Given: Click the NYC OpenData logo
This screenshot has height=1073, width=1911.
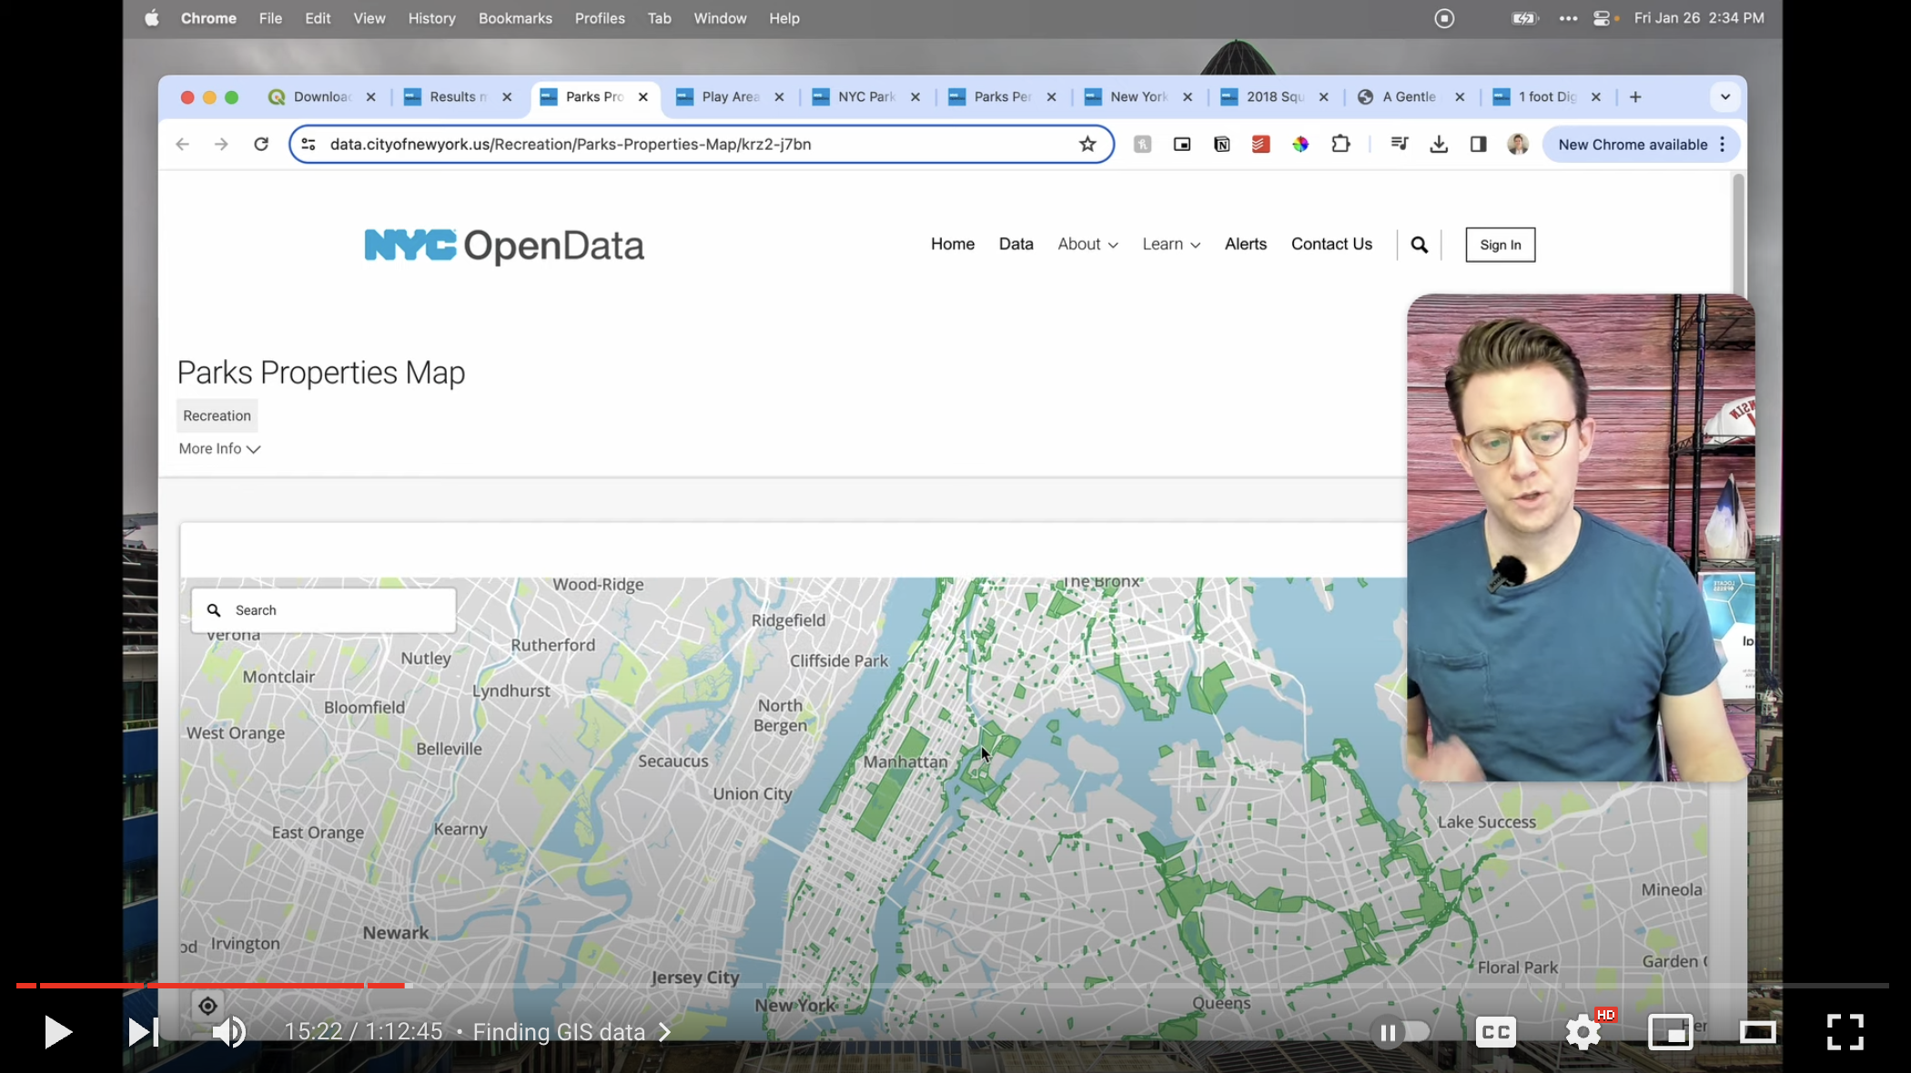Looking at the screenshot, I should point(504,246).
